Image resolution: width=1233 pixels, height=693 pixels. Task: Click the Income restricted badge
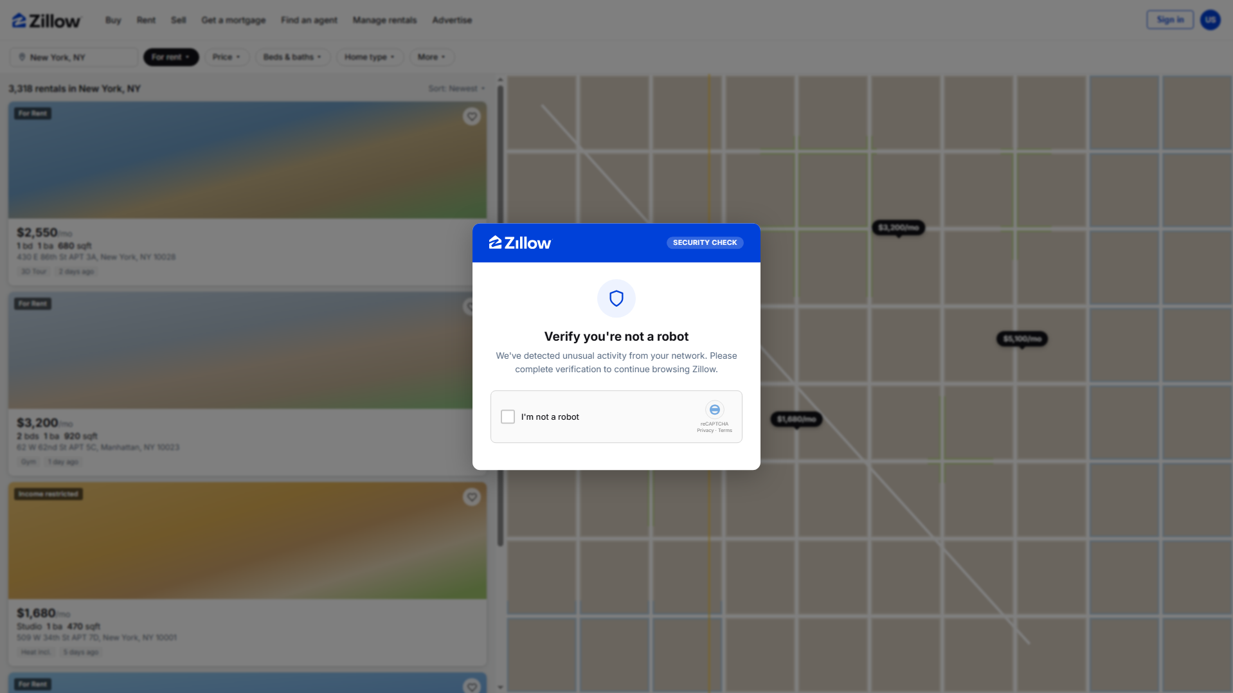point(49,494)
